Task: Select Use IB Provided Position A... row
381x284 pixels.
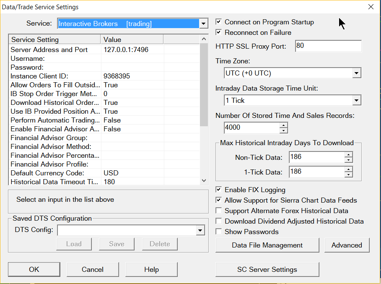Action: [104, 111]
